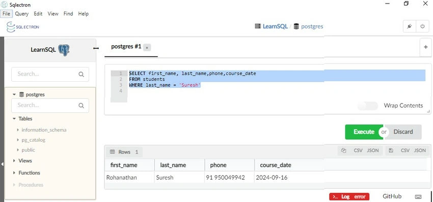Screen dimensions: 433x202
Task: Expand the Views section
Action: click(x=14, y=160)
